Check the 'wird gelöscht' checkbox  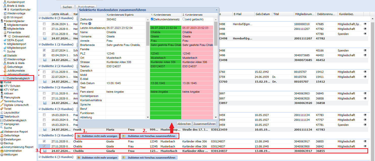tap(184, 19)
